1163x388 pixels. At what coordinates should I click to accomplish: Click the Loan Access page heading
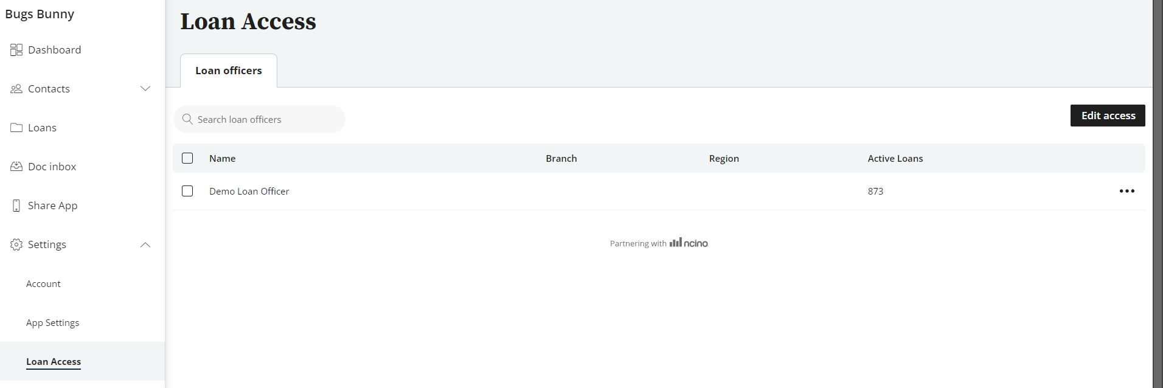(248, 21)
